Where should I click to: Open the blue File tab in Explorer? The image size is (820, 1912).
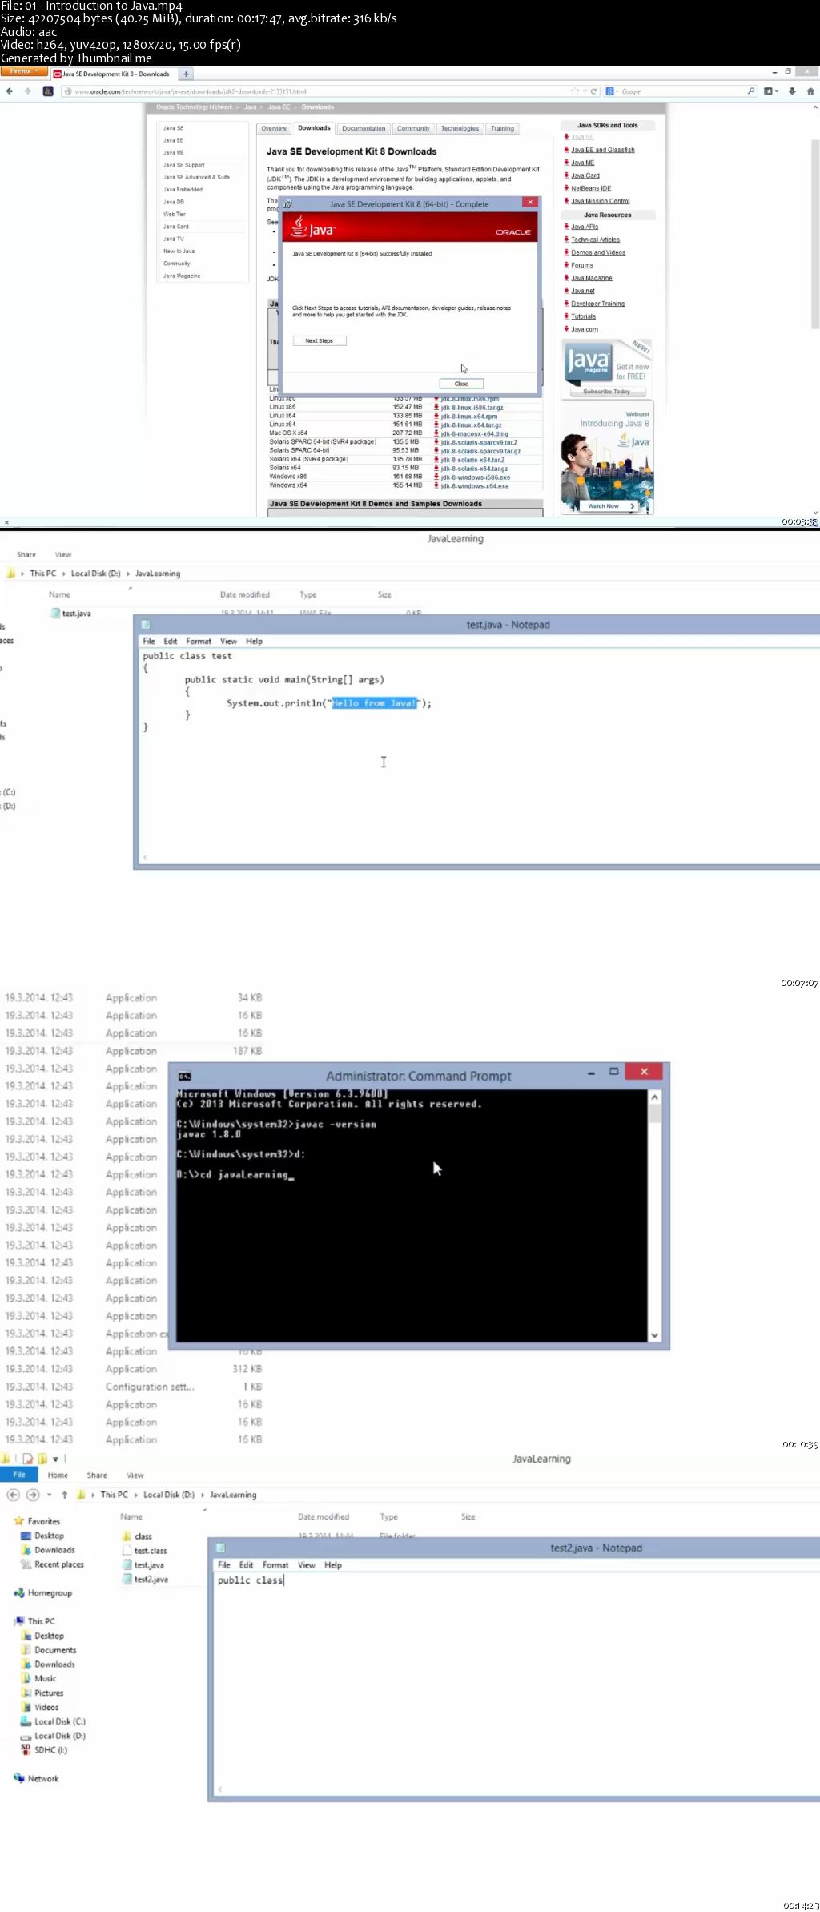(19, 1475)
